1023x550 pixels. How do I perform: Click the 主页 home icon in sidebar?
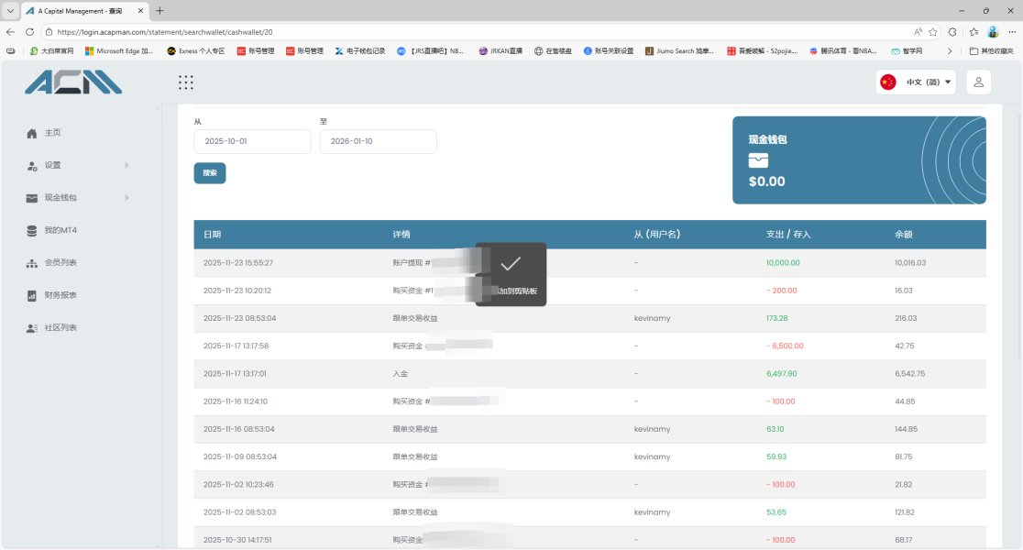32,133
